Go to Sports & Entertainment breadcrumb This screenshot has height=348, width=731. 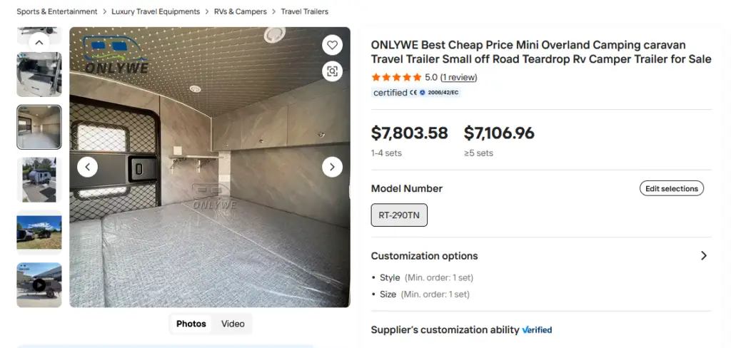[x=57, y=11]
